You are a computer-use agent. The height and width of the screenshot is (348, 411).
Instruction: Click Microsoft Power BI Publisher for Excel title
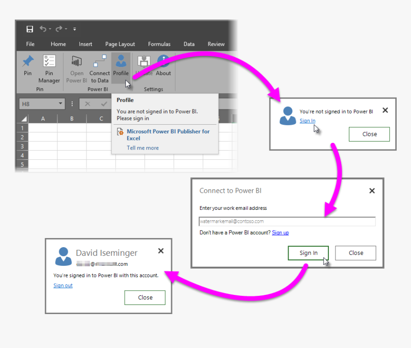pos(168,135)
